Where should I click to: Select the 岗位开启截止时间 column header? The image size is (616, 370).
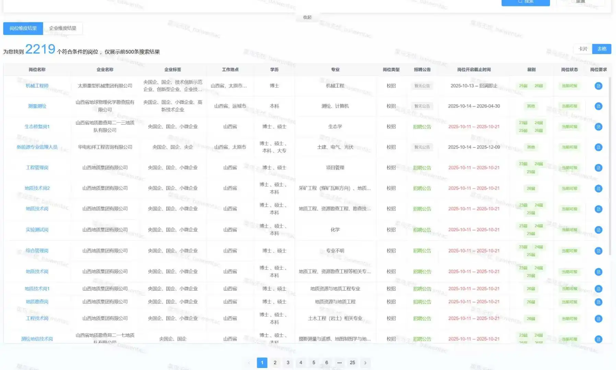pyautogui.click(x=474, y=70)
